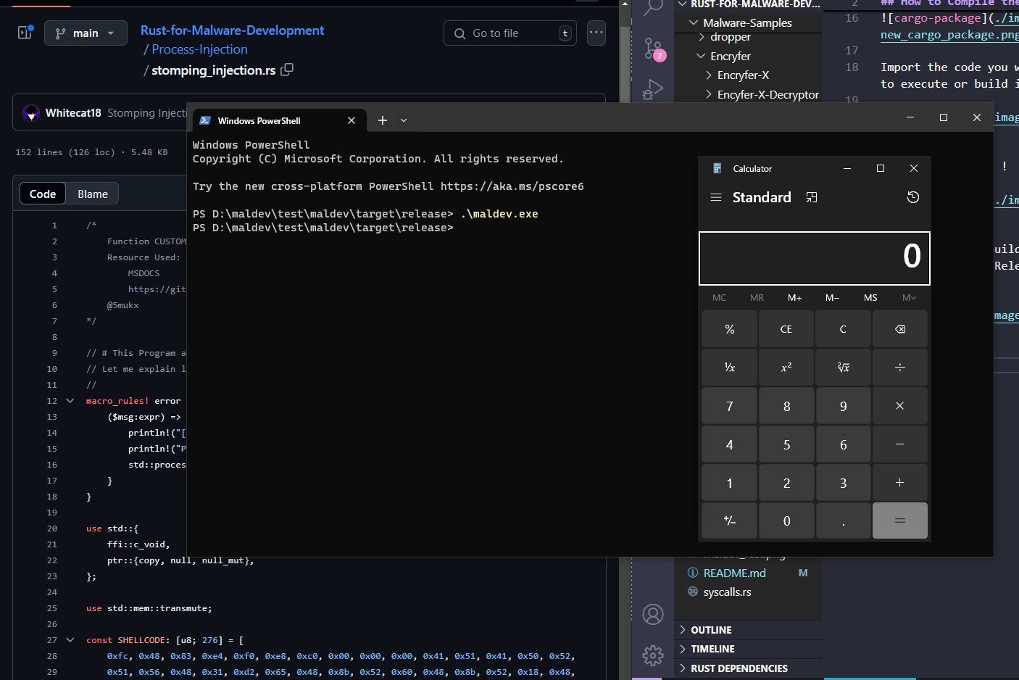
Task: Open VS Code Search view icon
Action: (653, 8)
